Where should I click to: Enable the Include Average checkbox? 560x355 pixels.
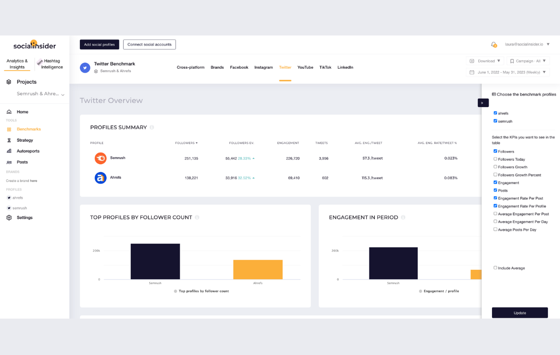point(496,268)
